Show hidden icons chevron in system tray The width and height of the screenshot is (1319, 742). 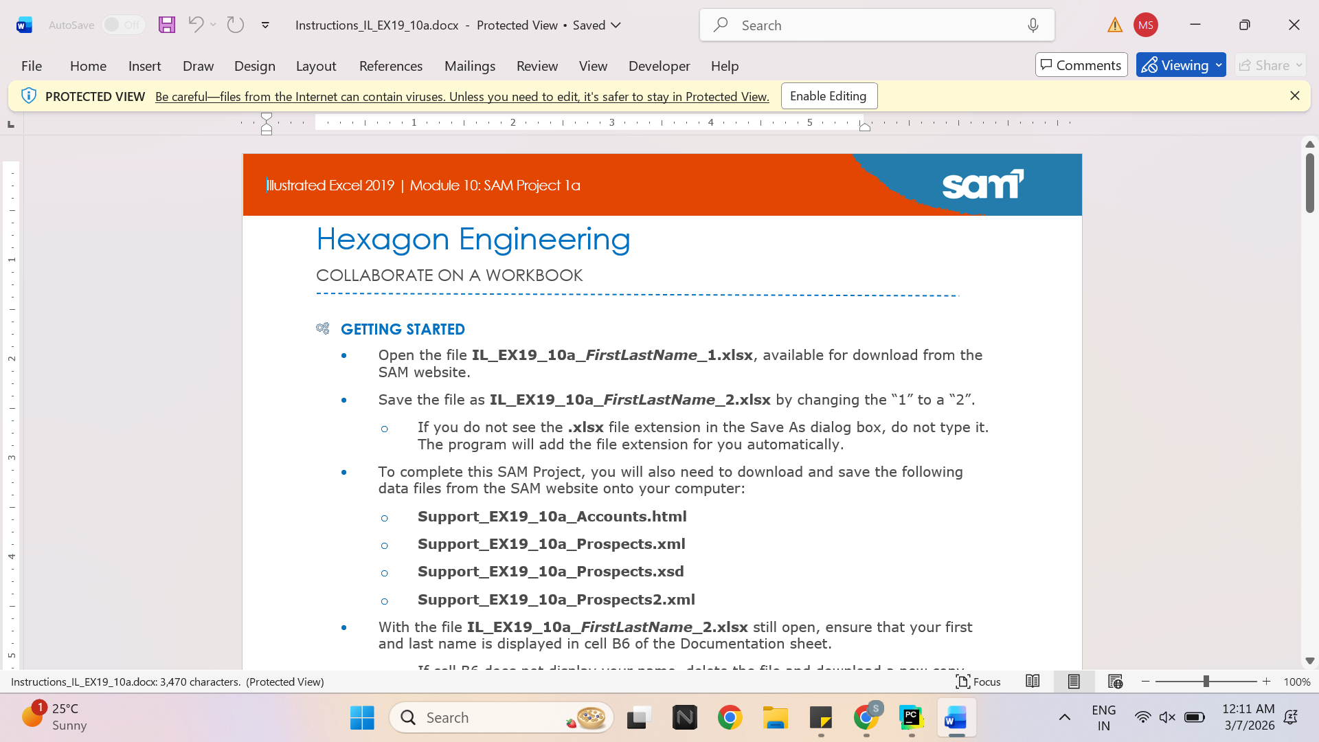(x=1064, y=718)
